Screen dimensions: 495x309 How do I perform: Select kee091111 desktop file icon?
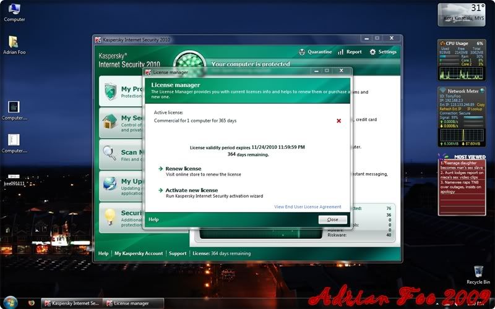coord(14,180)
